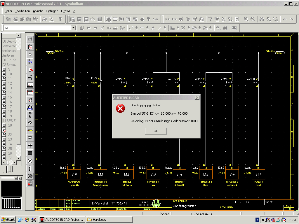Open the dropdown arrow after the connection line tool
This screenshot has width=299, height=224.
137,28
